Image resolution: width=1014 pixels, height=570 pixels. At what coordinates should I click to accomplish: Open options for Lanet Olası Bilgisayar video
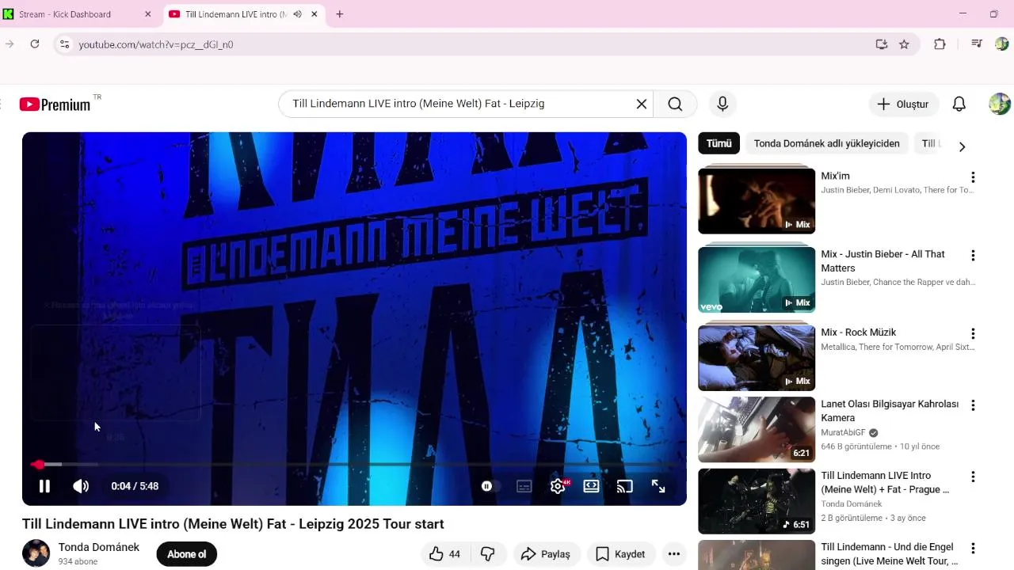(x=973, y=405)
